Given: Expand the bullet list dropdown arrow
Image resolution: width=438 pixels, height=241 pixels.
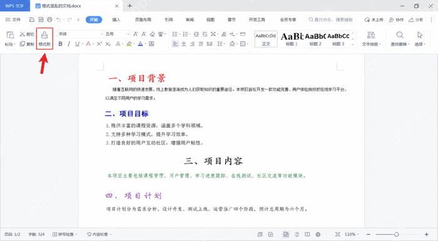Looking at the screenshot, I should tap(180, 34).
